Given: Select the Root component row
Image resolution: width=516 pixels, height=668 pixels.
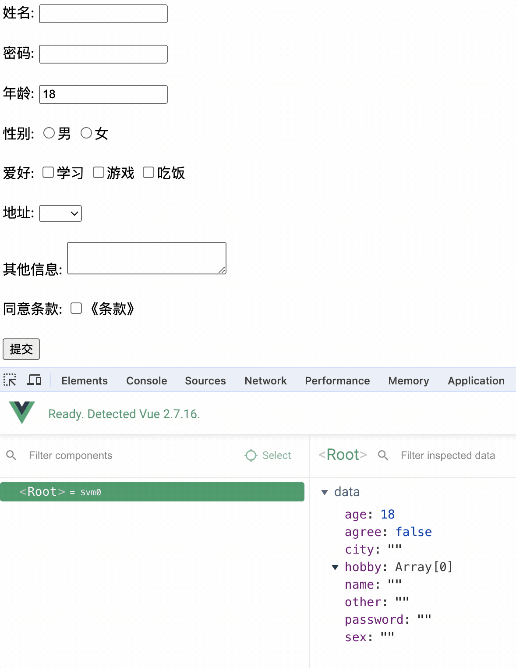Looking at the screenshot, I should (152, 492).
